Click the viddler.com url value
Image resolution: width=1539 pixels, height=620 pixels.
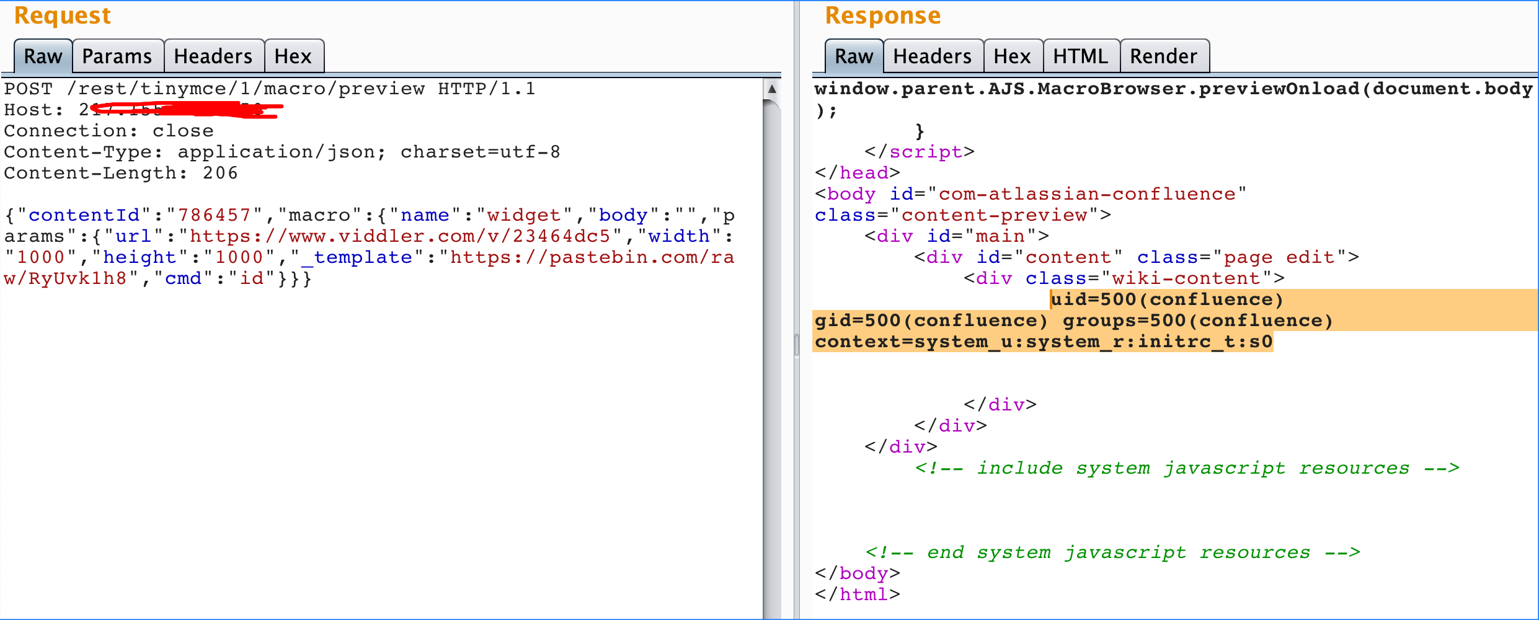(401, 236)
